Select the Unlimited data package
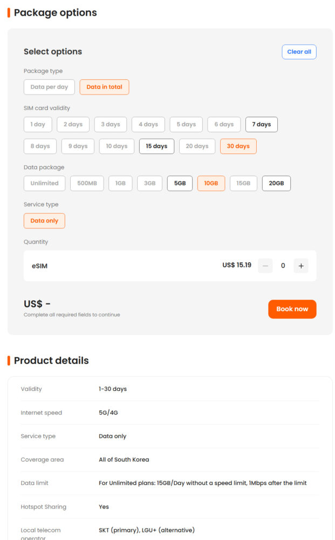The height and width of the screenshot is (540, 335). click(x=44, y=184)
